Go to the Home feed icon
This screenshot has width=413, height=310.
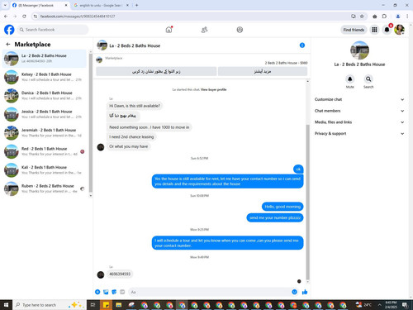click(x=169, y=30)
